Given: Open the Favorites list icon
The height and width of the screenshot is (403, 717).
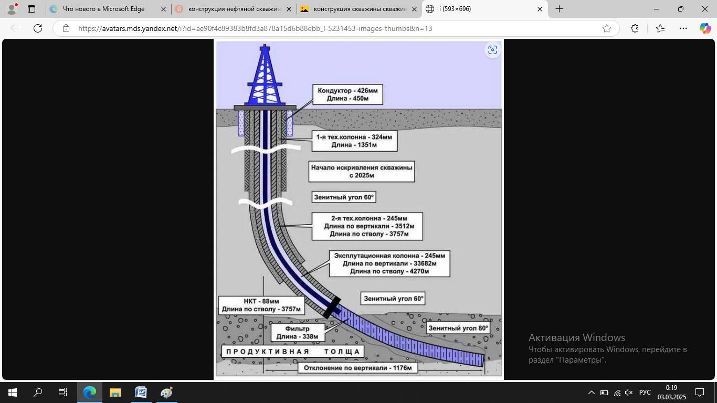Looking at the screenshot, I should coord(660,28).
